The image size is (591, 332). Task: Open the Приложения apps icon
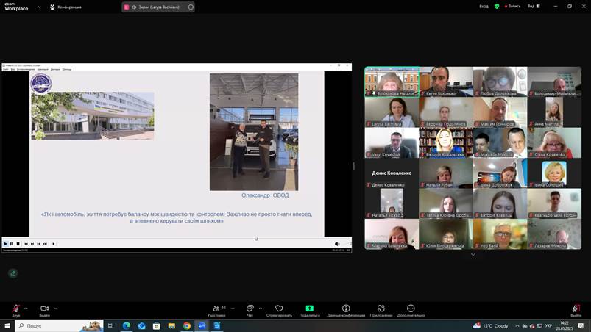pyautogui.click(x=381, y=309)
